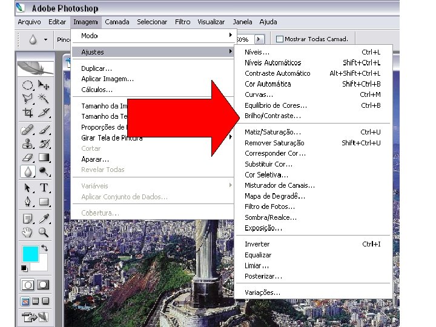
Task: Select the Type tool
Action: pos(44,188)
